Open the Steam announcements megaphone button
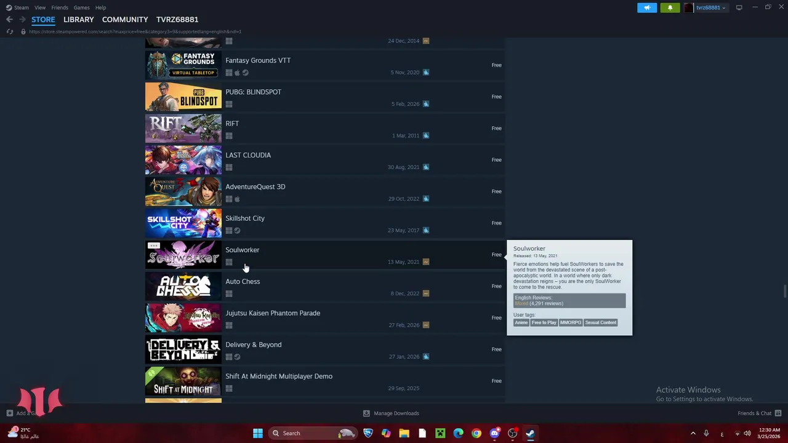Image resolution: width=788 pixels, height=443 pixels. coord(647,7)
